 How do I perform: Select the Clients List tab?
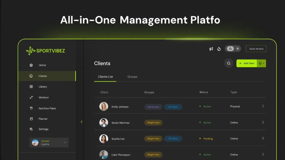tap(105, 77)
